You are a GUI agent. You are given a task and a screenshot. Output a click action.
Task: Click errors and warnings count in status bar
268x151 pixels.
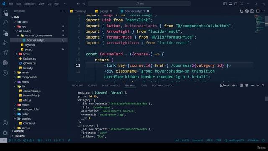pyautogui.click(x=28, y=141)
